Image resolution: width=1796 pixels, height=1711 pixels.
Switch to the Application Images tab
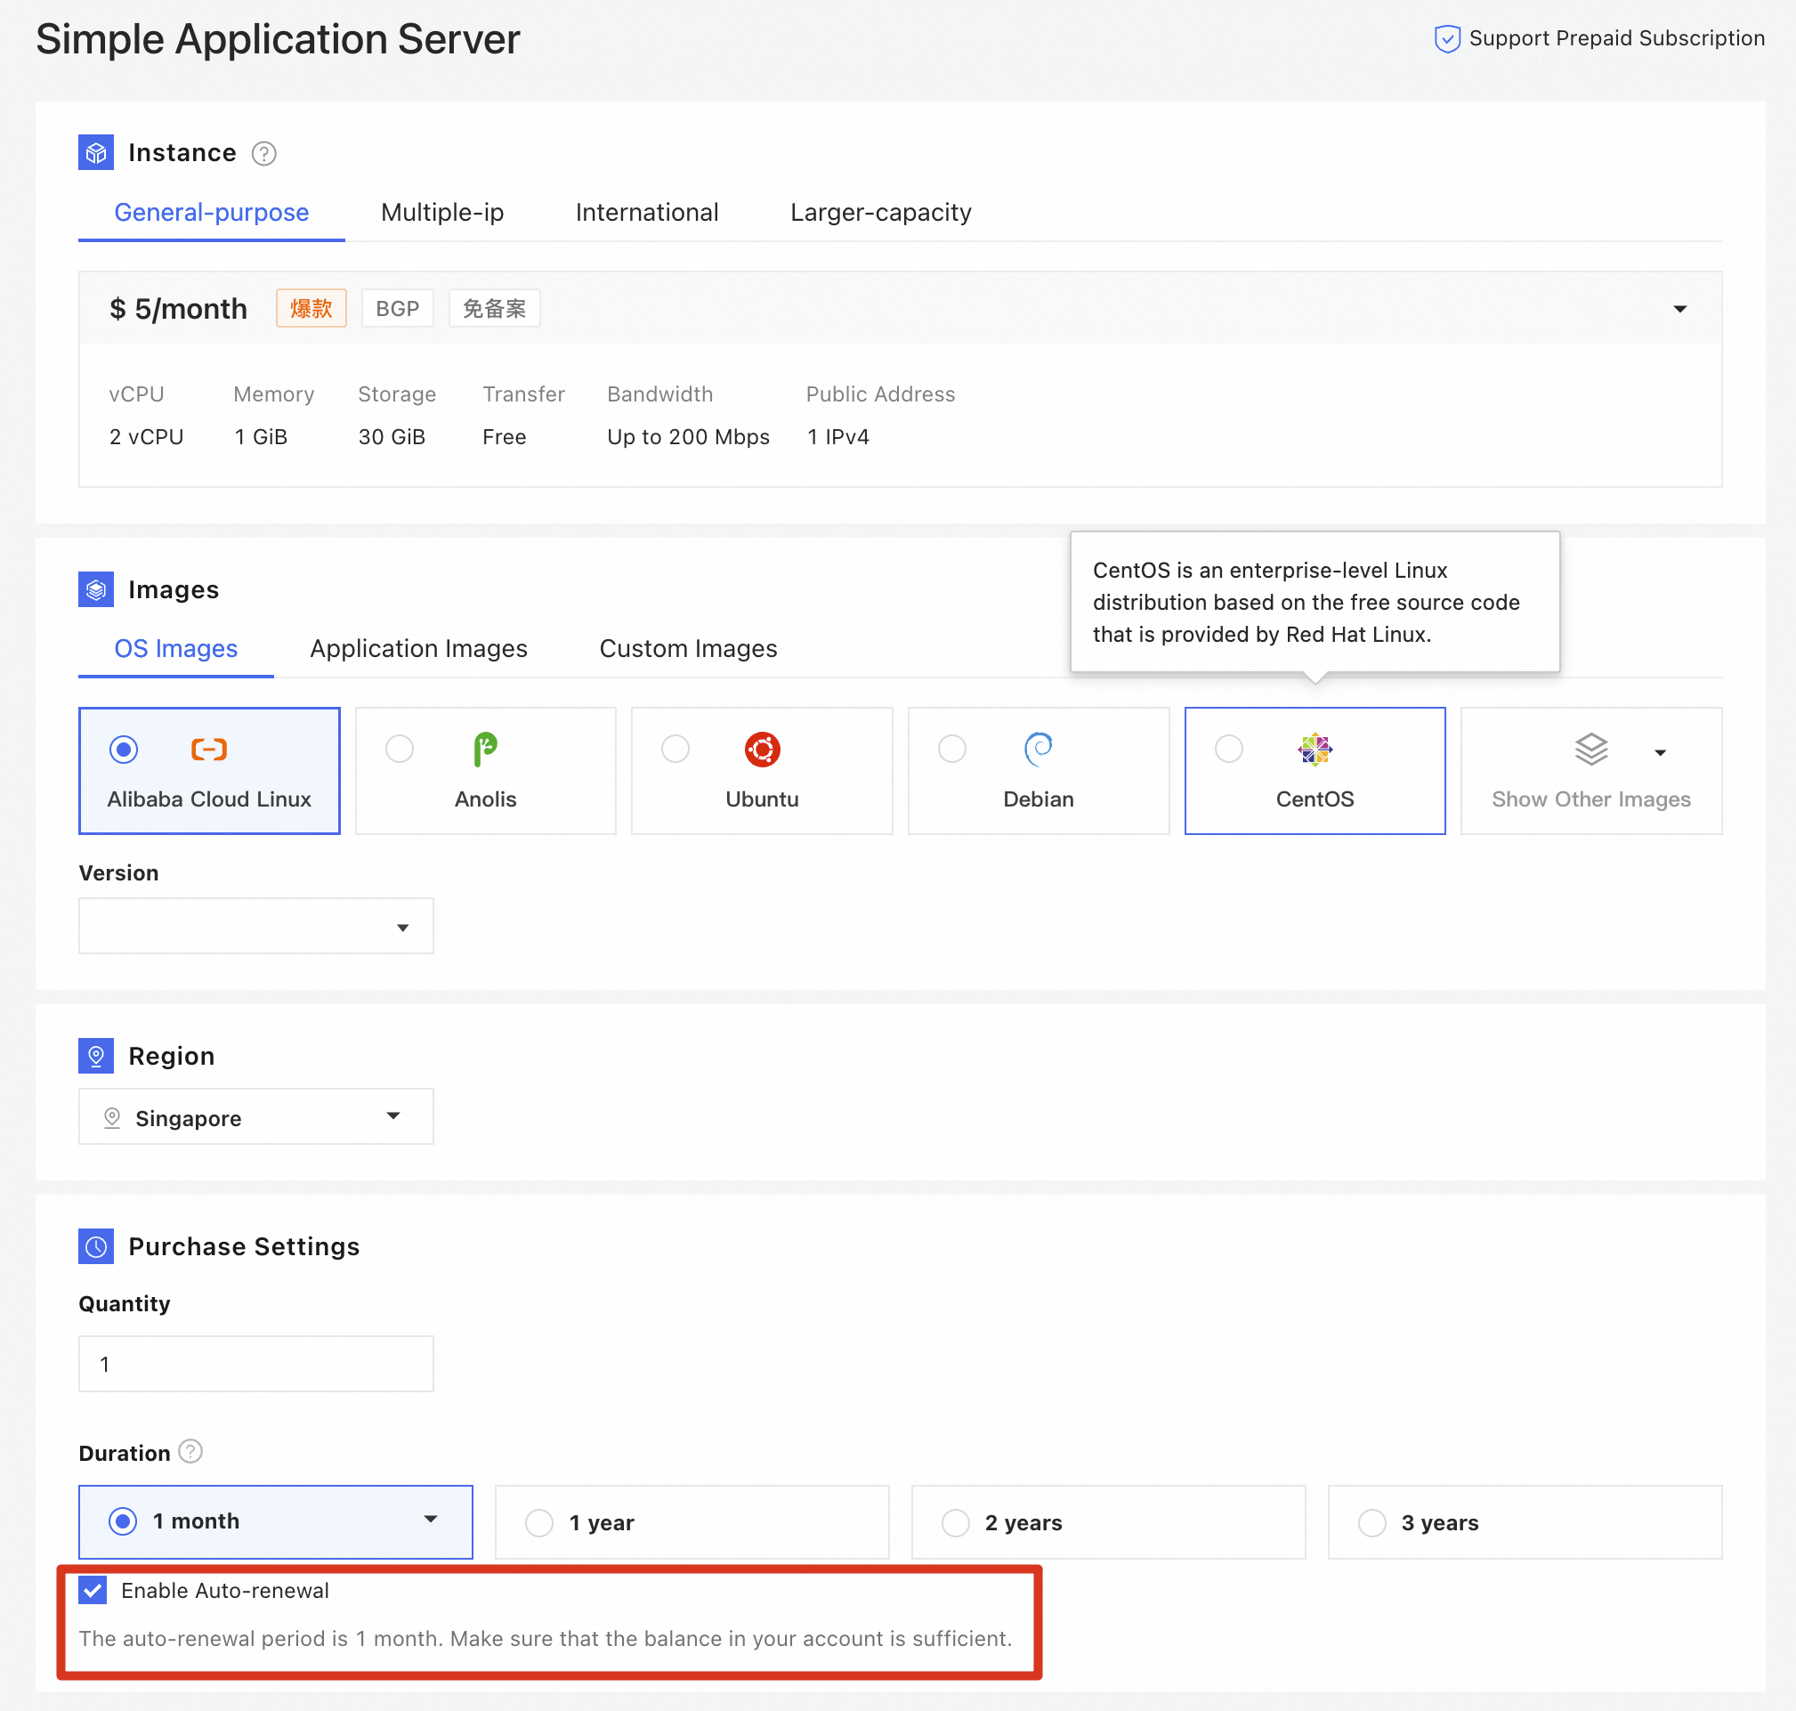click(x=418, y=648)
